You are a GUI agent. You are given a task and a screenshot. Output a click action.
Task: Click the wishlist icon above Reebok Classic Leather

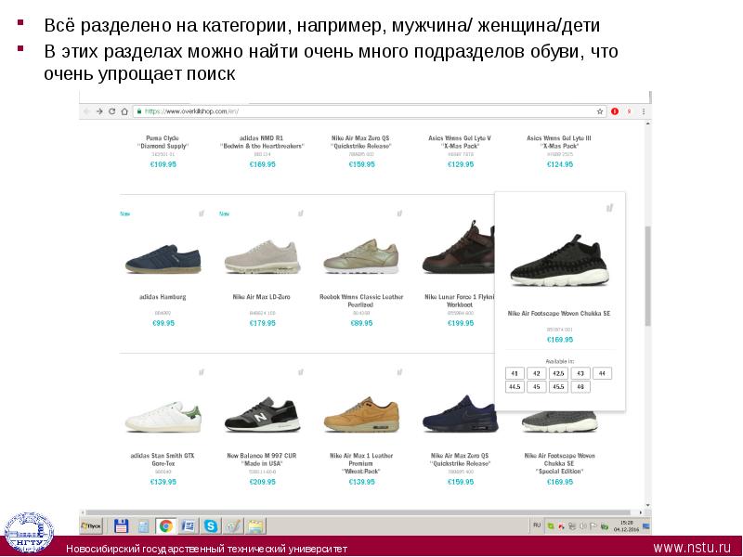(x=399, y=214)
